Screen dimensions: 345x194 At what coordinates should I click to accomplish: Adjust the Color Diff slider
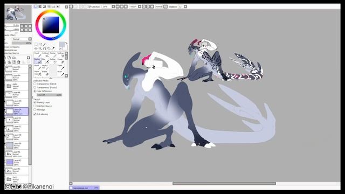tap(49, 95)
